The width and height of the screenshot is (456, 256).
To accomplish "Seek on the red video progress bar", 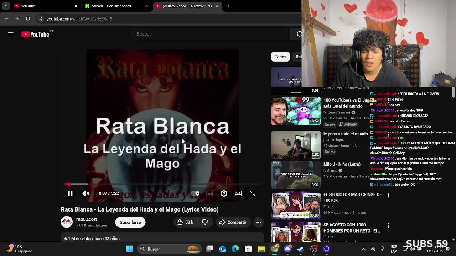I will click(162, 184).
